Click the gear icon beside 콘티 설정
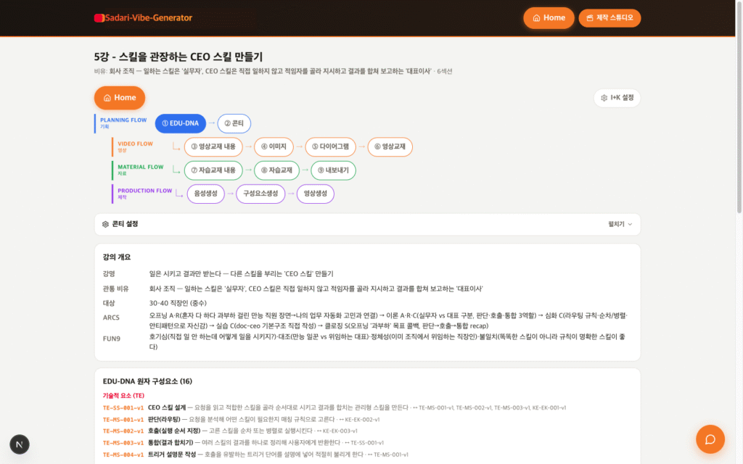Screen dimensions: 743x464 click(x=105, y=225)
